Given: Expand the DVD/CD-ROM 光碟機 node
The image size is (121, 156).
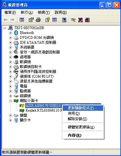Looking at the screenshot, I should tap(10, 38).
